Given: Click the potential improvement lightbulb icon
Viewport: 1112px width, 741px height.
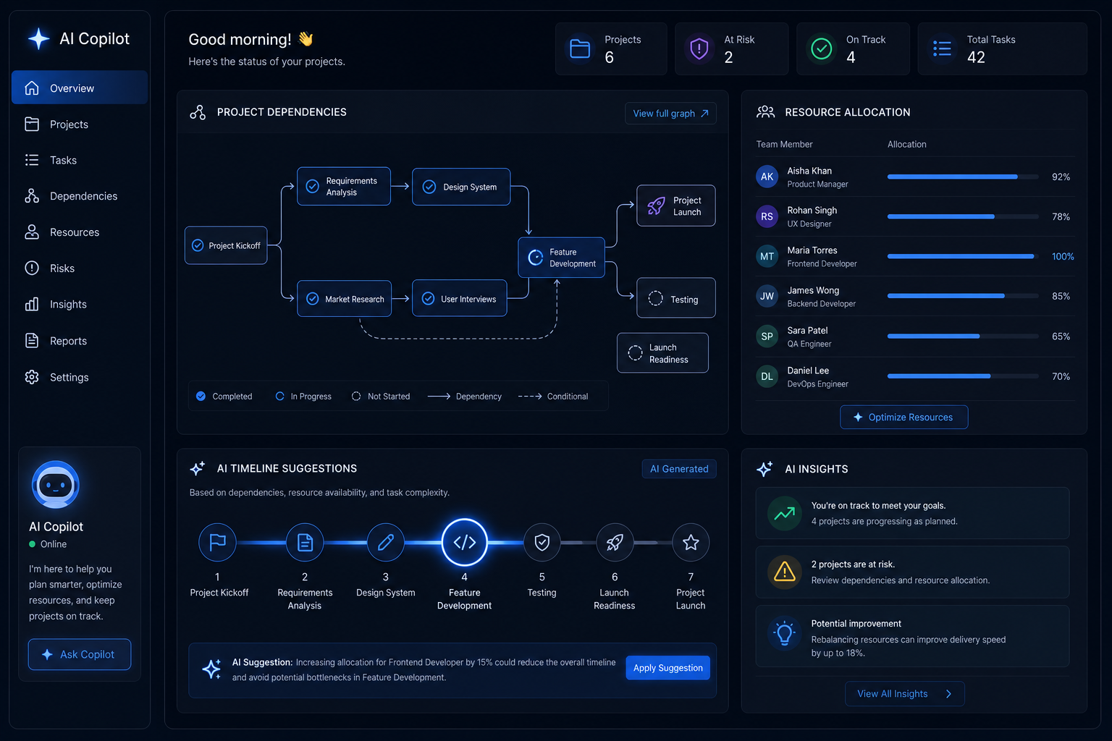Looking at the screenshot, I should click(x=784, y=634).
